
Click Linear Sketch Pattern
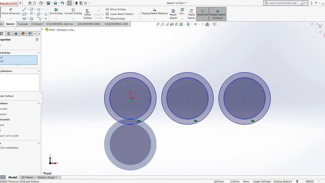click(x=120, y=14)
